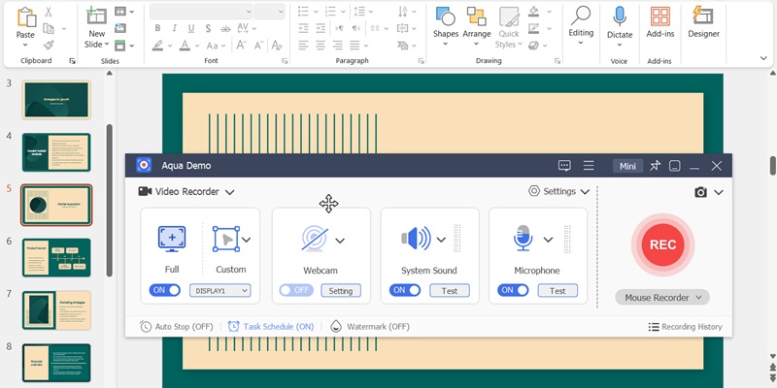777x388 pixels.
Task: Select slide 3 thumbnail
Action: tap(56, 100)
